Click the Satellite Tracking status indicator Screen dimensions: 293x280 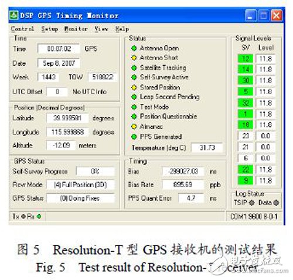tap(134, 68)
